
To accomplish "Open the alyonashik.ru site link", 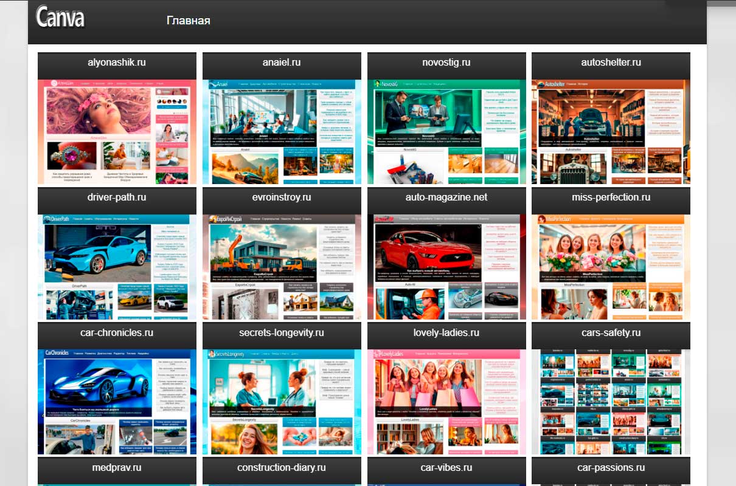I will click(x=116, y=63).
